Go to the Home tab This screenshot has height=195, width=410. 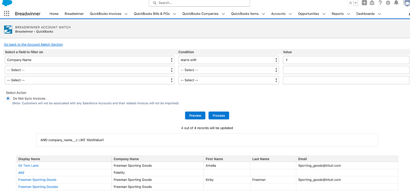pyautogui.click(x=54, y=14)
